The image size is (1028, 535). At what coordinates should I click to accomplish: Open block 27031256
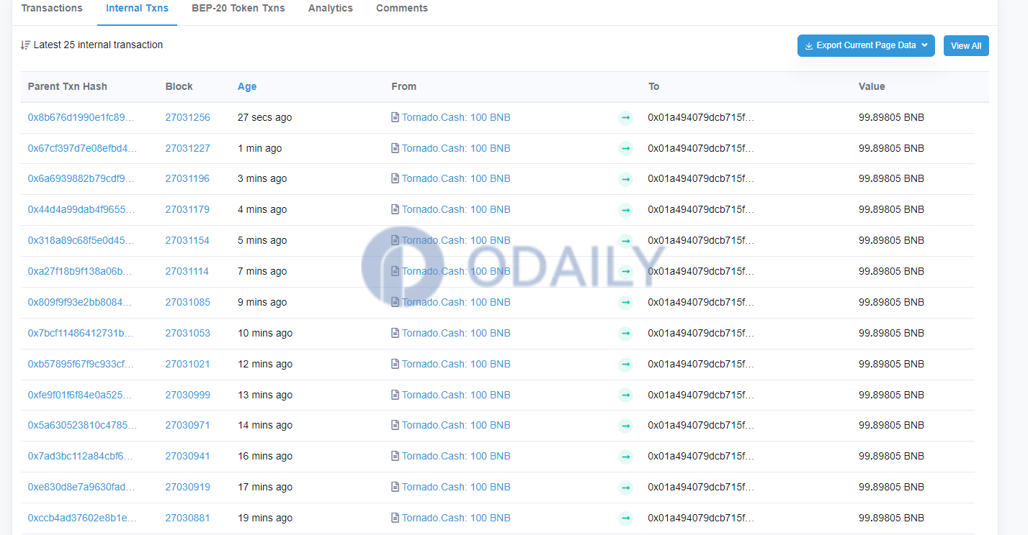click(188, 117)
